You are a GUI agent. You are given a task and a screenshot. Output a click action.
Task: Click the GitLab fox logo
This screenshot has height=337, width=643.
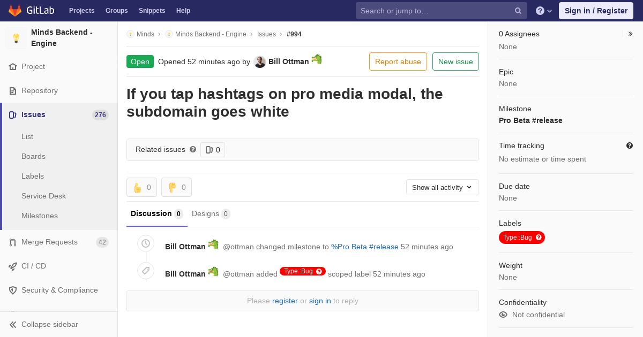point(15,10)
